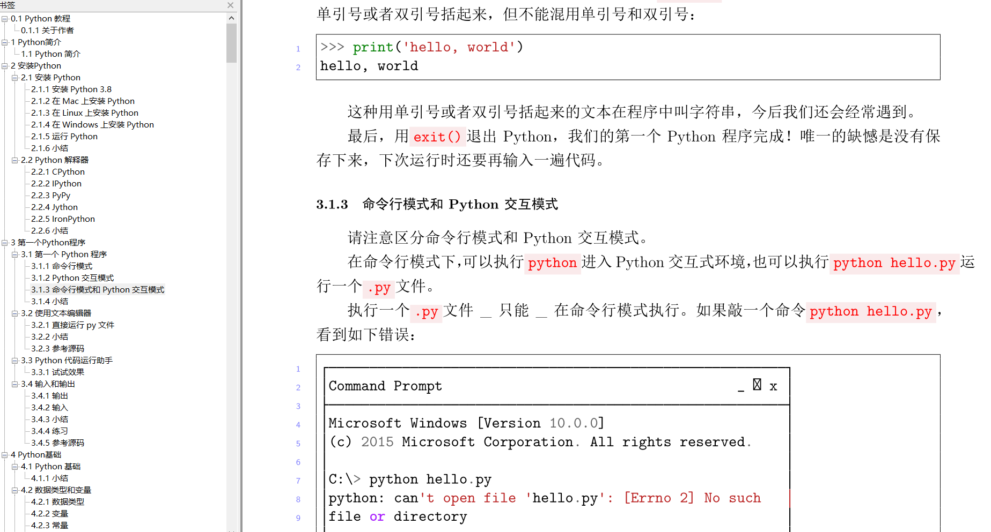Viewport: 991px width, 532px height.
Task: Collapse the "4.2 数据类型和变量" subtree
Action: 14,490
